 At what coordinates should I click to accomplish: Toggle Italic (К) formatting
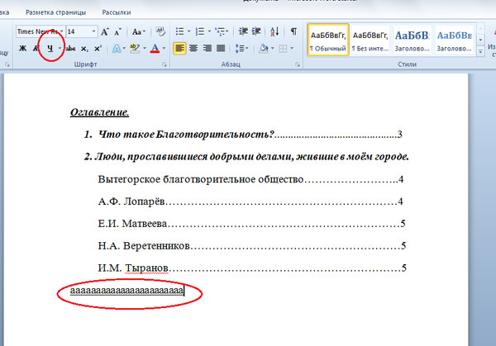[x=36, y=49]
